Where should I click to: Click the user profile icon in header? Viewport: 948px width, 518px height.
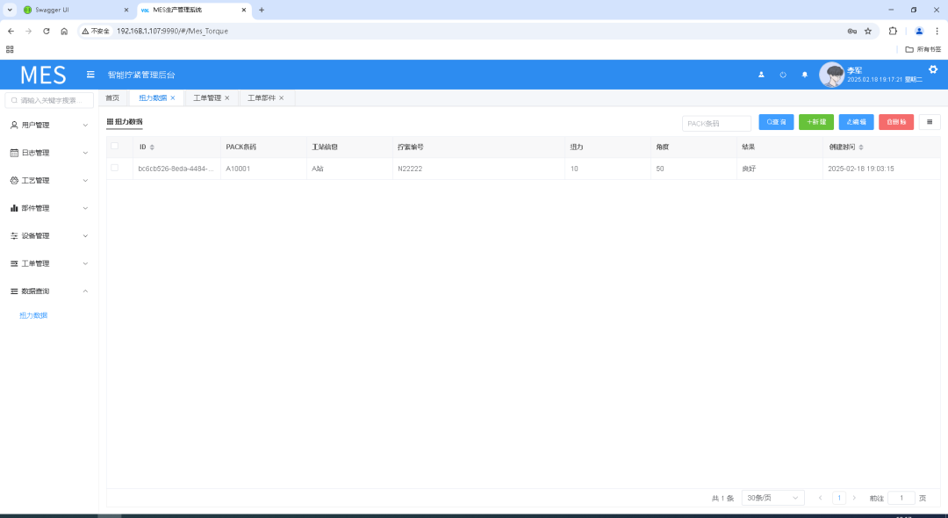(x=761, y=75)
